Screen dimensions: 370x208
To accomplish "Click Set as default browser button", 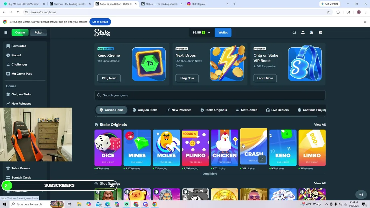I will tap(100, 22).
